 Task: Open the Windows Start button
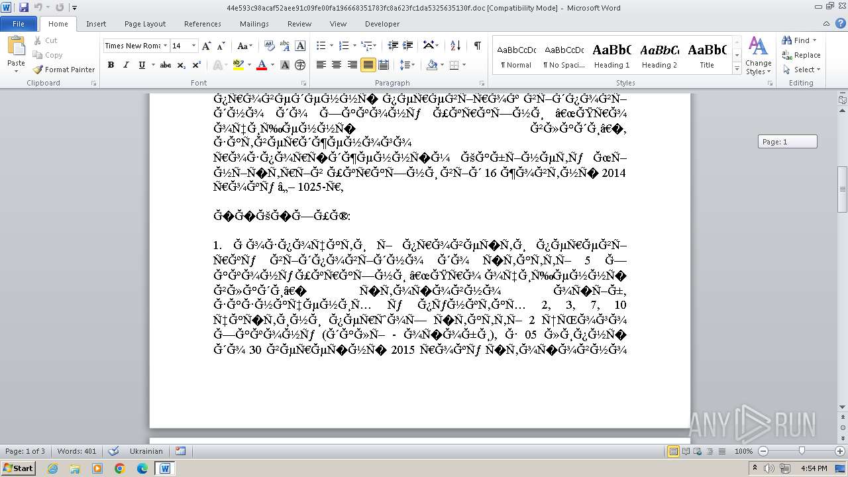coord(18,468)
